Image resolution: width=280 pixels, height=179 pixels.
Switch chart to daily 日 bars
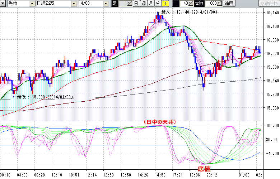point(136,4)
